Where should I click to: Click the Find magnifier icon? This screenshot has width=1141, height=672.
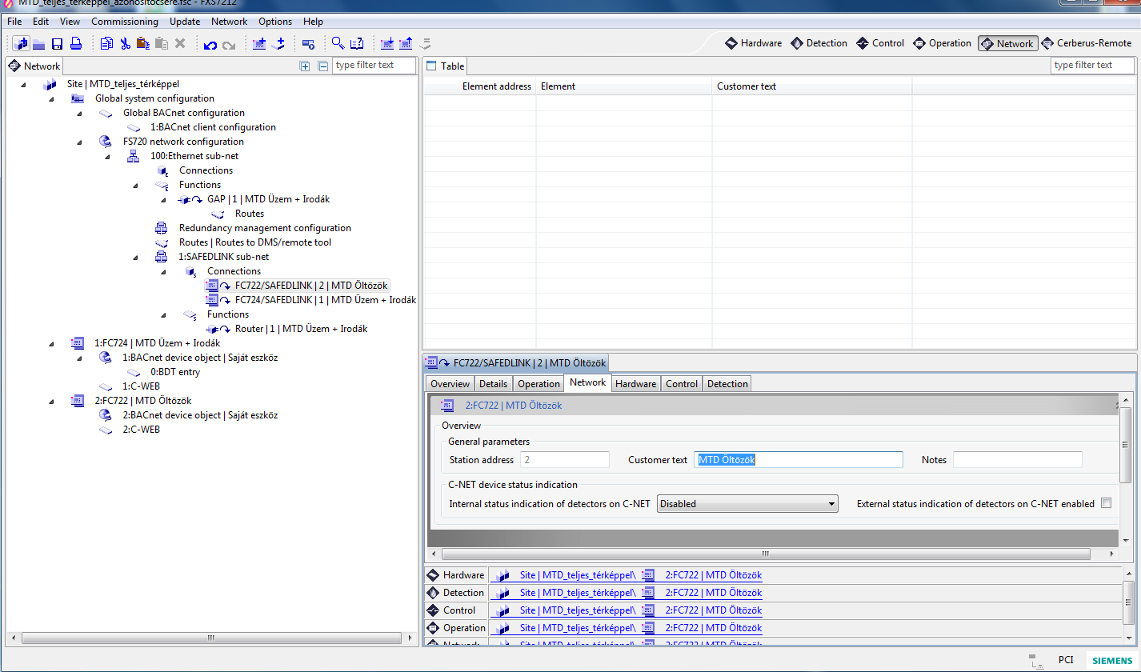tap(338, 44)
